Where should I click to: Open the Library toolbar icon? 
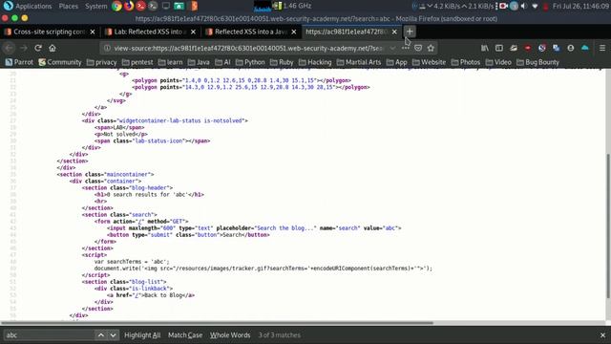pyautogui.click(x=485, y=48)
